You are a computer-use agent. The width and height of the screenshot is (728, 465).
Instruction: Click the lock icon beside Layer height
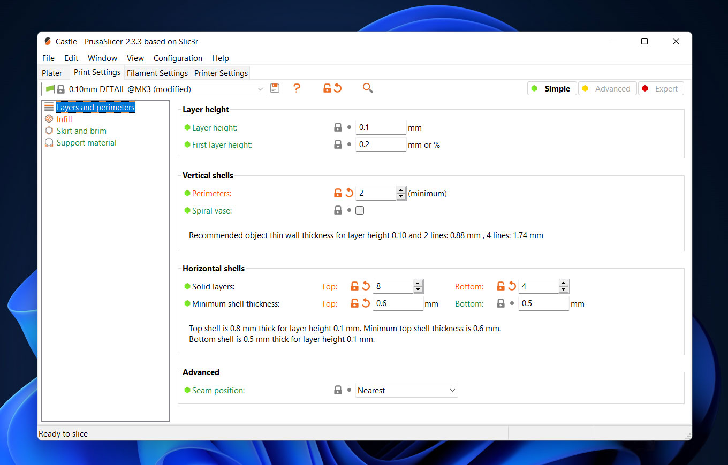[x=338, y=127]
